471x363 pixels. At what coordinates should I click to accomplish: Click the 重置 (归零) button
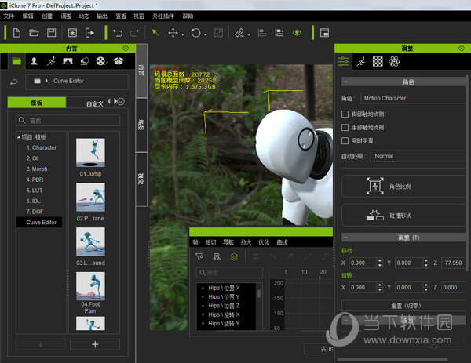[403, 306]
